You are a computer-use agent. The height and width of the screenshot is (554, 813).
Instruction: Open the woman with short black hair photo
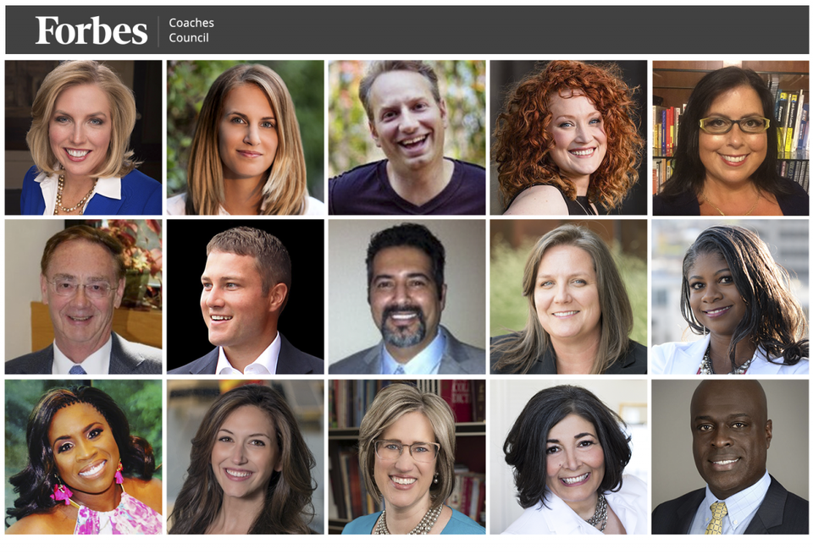point(568,457)
